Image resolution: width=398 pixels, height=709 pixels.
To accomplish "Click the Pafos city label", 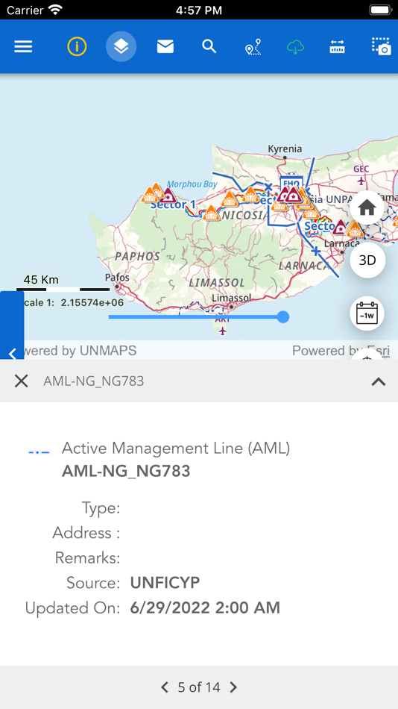I will pyautogui.click(x=117, y=277).
